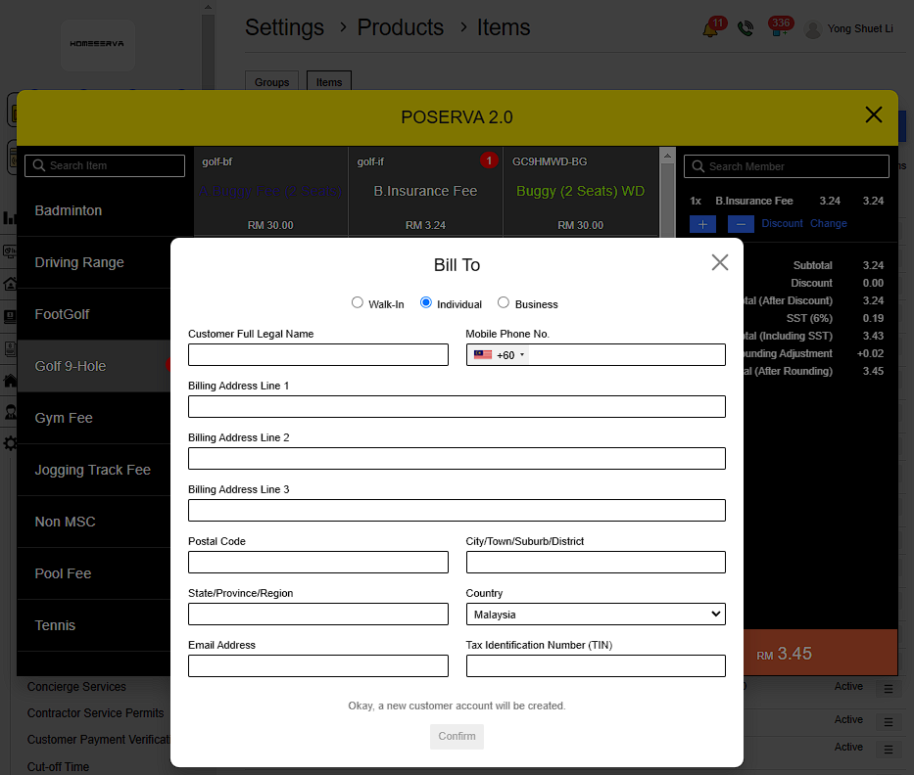Close the POSERVA 2.0 window
Image resolution: width=914 pixels, height=775 pixels.
874,115
